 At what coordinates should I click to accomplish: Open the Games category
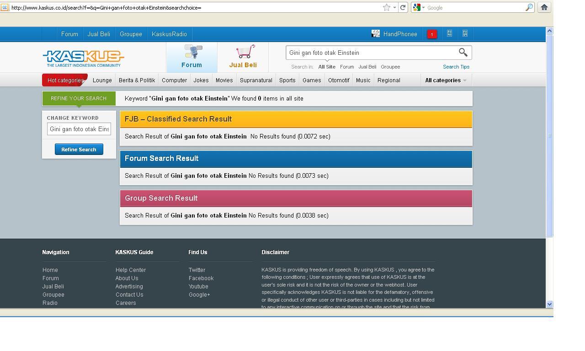pos(312,80)
